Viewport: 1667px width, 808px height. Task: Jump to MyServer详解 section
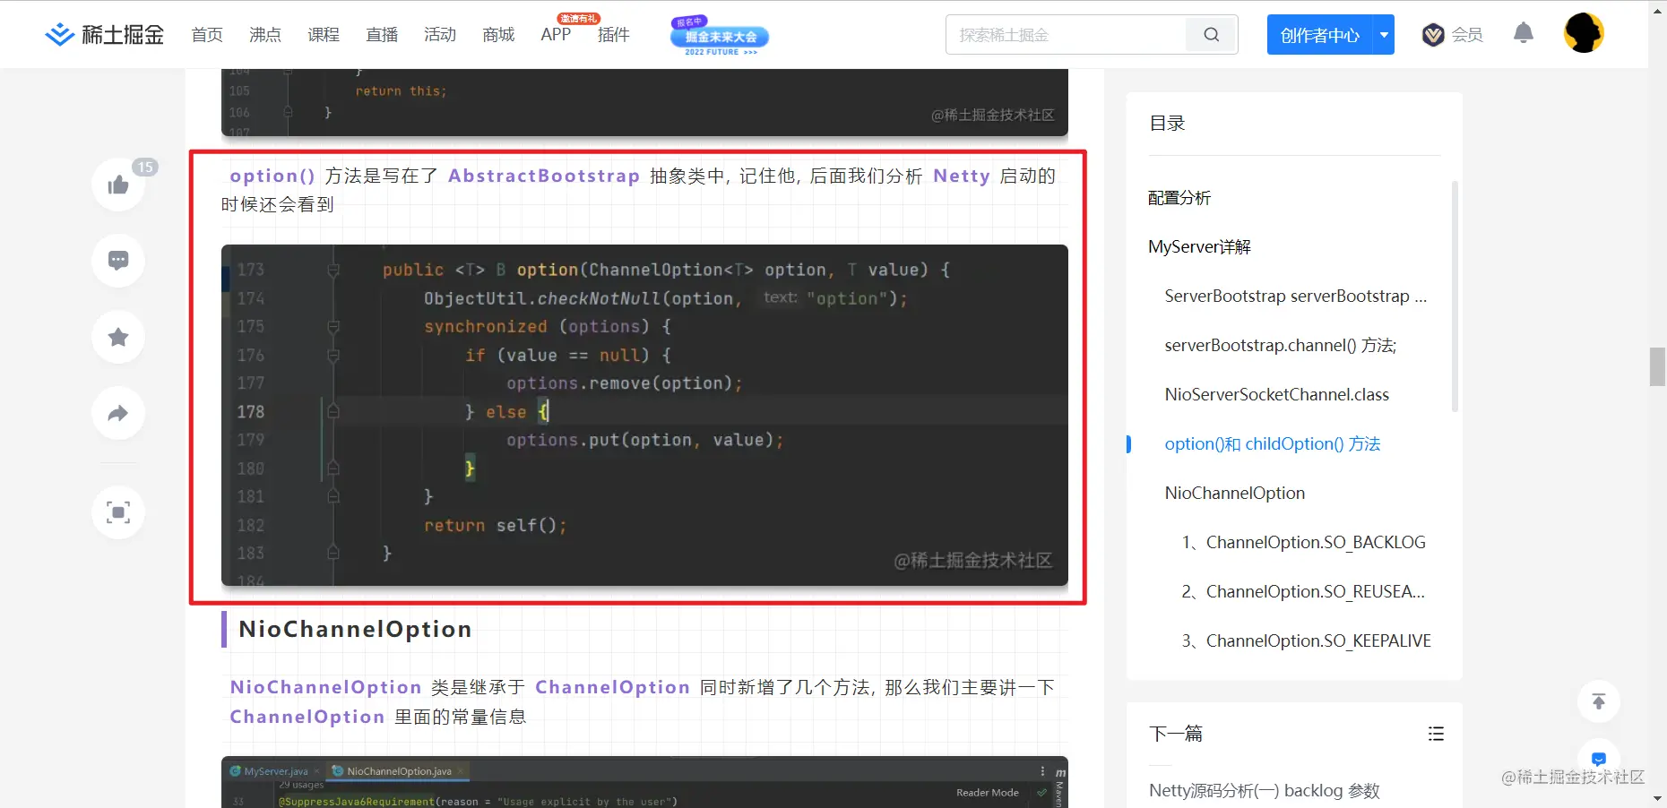[1199, 247]
